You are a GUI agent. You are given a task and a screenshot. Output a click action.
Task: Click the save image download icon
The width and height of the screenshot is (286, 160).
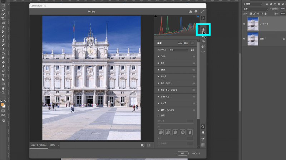pos(190,11)
